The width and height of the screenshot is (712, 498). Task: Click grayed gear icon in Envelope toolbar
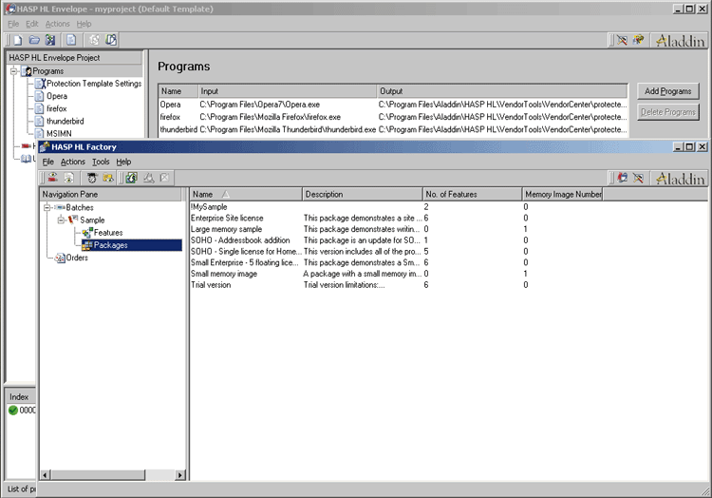click(94, 41)
